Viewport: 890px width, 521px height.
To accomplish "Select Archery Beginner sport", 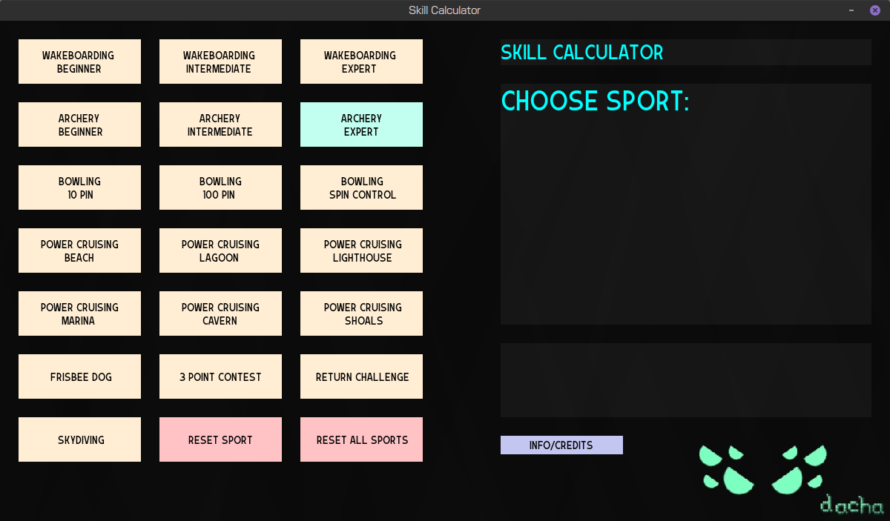I will click(x=79, y=125).
